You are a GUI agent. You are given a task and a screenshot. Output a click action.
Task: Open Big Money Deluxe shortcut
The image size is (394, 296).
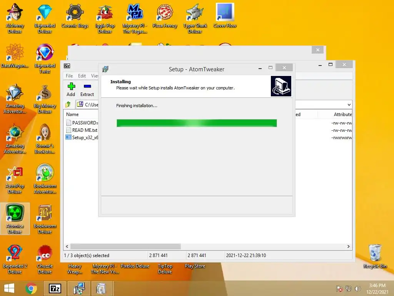coord(45,98)
